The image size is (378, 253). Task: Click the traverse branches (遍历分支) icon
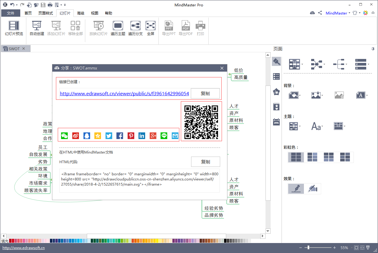pos(135,28)
